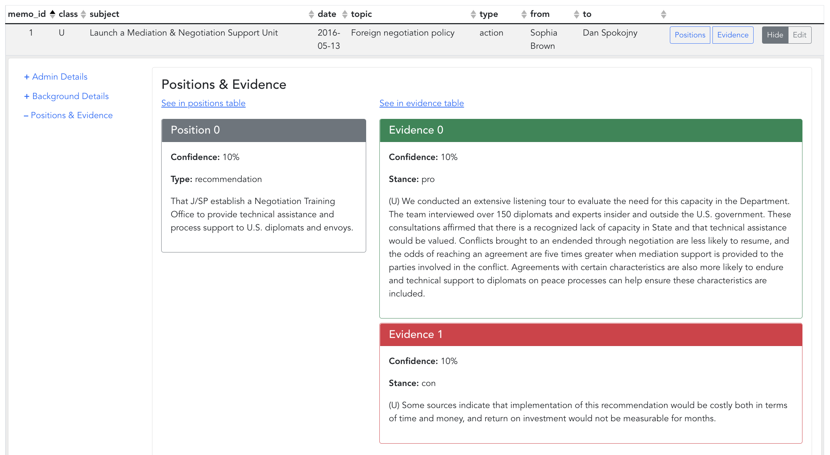Select the memo row for memo_id 1
830x455 pixels.
pos(184,39)
